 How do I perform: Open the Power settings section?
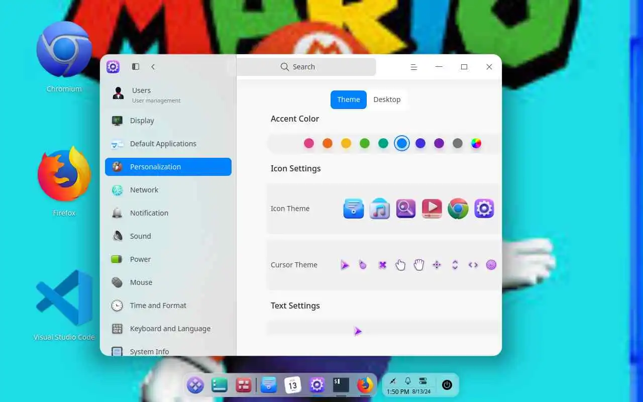168,259
